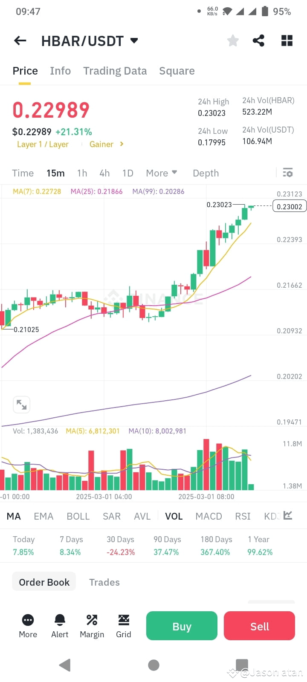
Task: Toggle the favorite star for HBAR/USDT
Action: [x=232, y=40]
